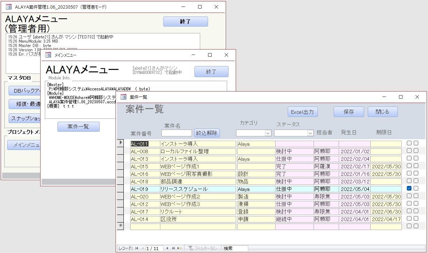Maximize the 案件一覧 window

coord(401,97)
